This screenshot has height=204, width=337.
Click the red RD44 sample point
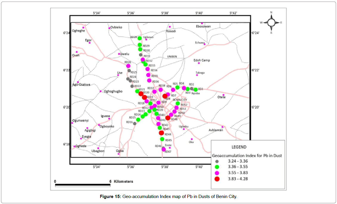pyautogui.click(x=161, y=133)
